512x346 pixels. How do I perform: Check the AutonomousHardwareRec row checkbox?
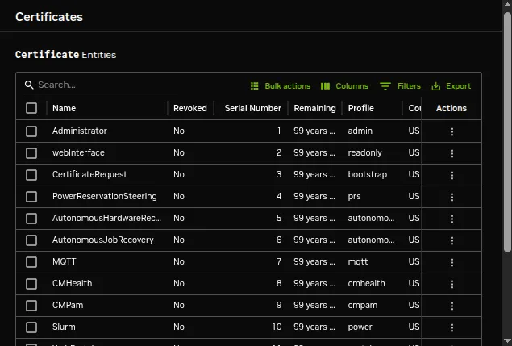pos(31,219)
